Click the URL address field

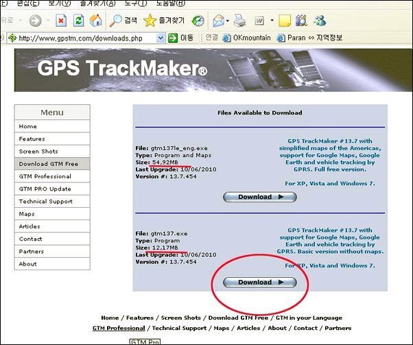click(x=86, y=38)
